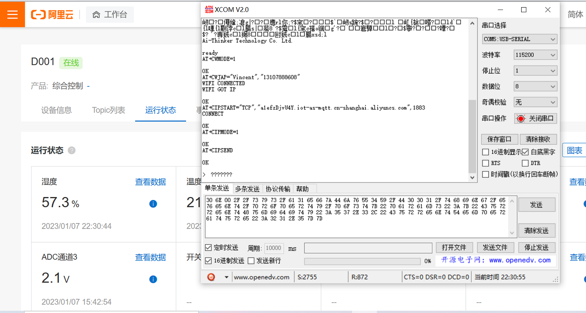Click the info icon under 湿度 查看数据

pyautogui.click(x=153, y=204)
